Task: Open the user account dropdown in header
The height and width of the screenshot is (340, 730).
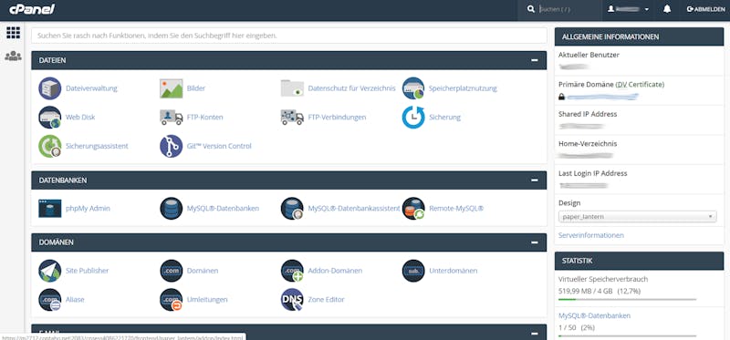Action: tap(629, 9)
